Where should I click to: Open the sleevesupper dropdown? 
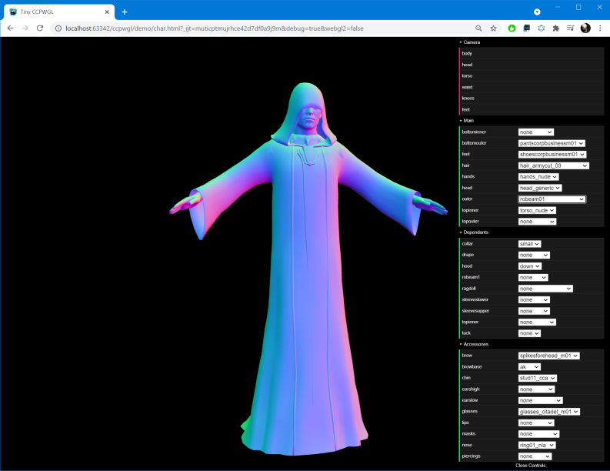[534, 311]
